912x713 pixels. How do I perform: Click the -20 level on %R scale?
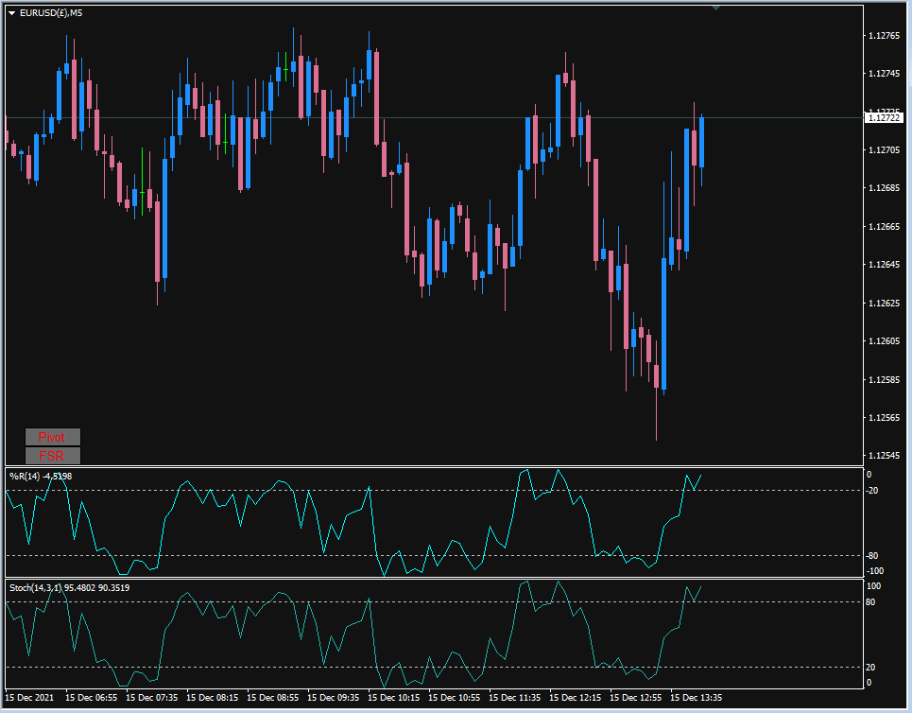(x=872, y=491)
